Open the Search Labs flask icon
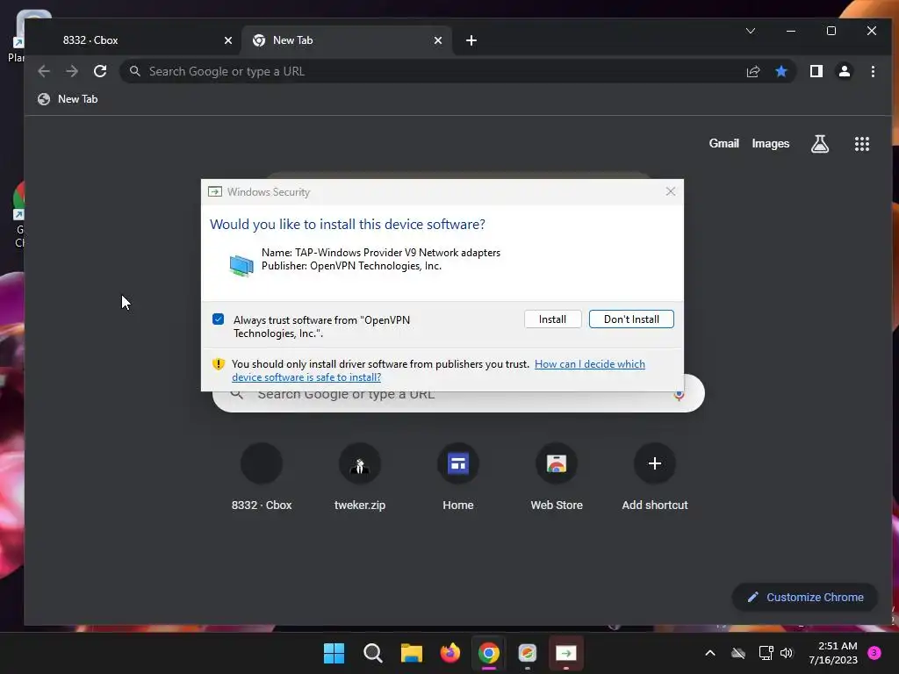This screenshot has width=899, height=674. point(820,144)
